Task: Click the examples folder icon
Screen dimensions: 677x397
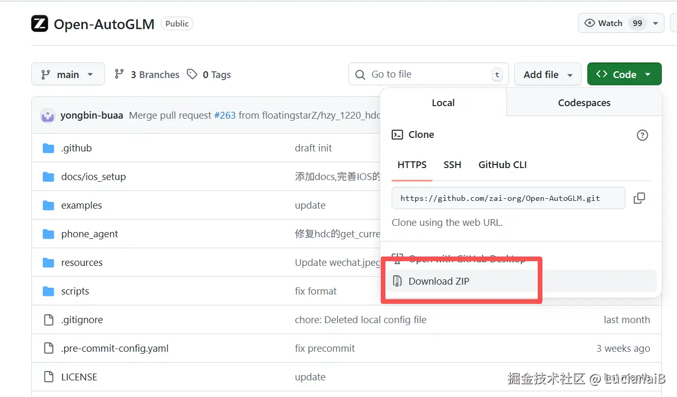Action: (49, 206)
